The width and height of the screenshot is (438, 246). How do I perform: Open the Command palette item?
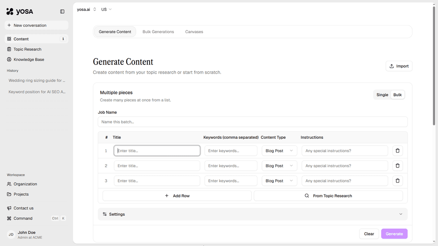tap(22, 218)
